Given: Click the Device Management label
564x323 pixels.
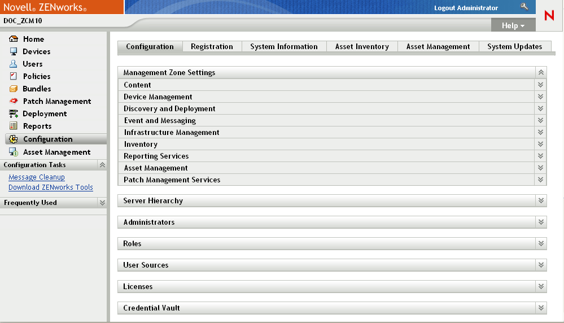Looking at the screenshot, I should 158,97.
